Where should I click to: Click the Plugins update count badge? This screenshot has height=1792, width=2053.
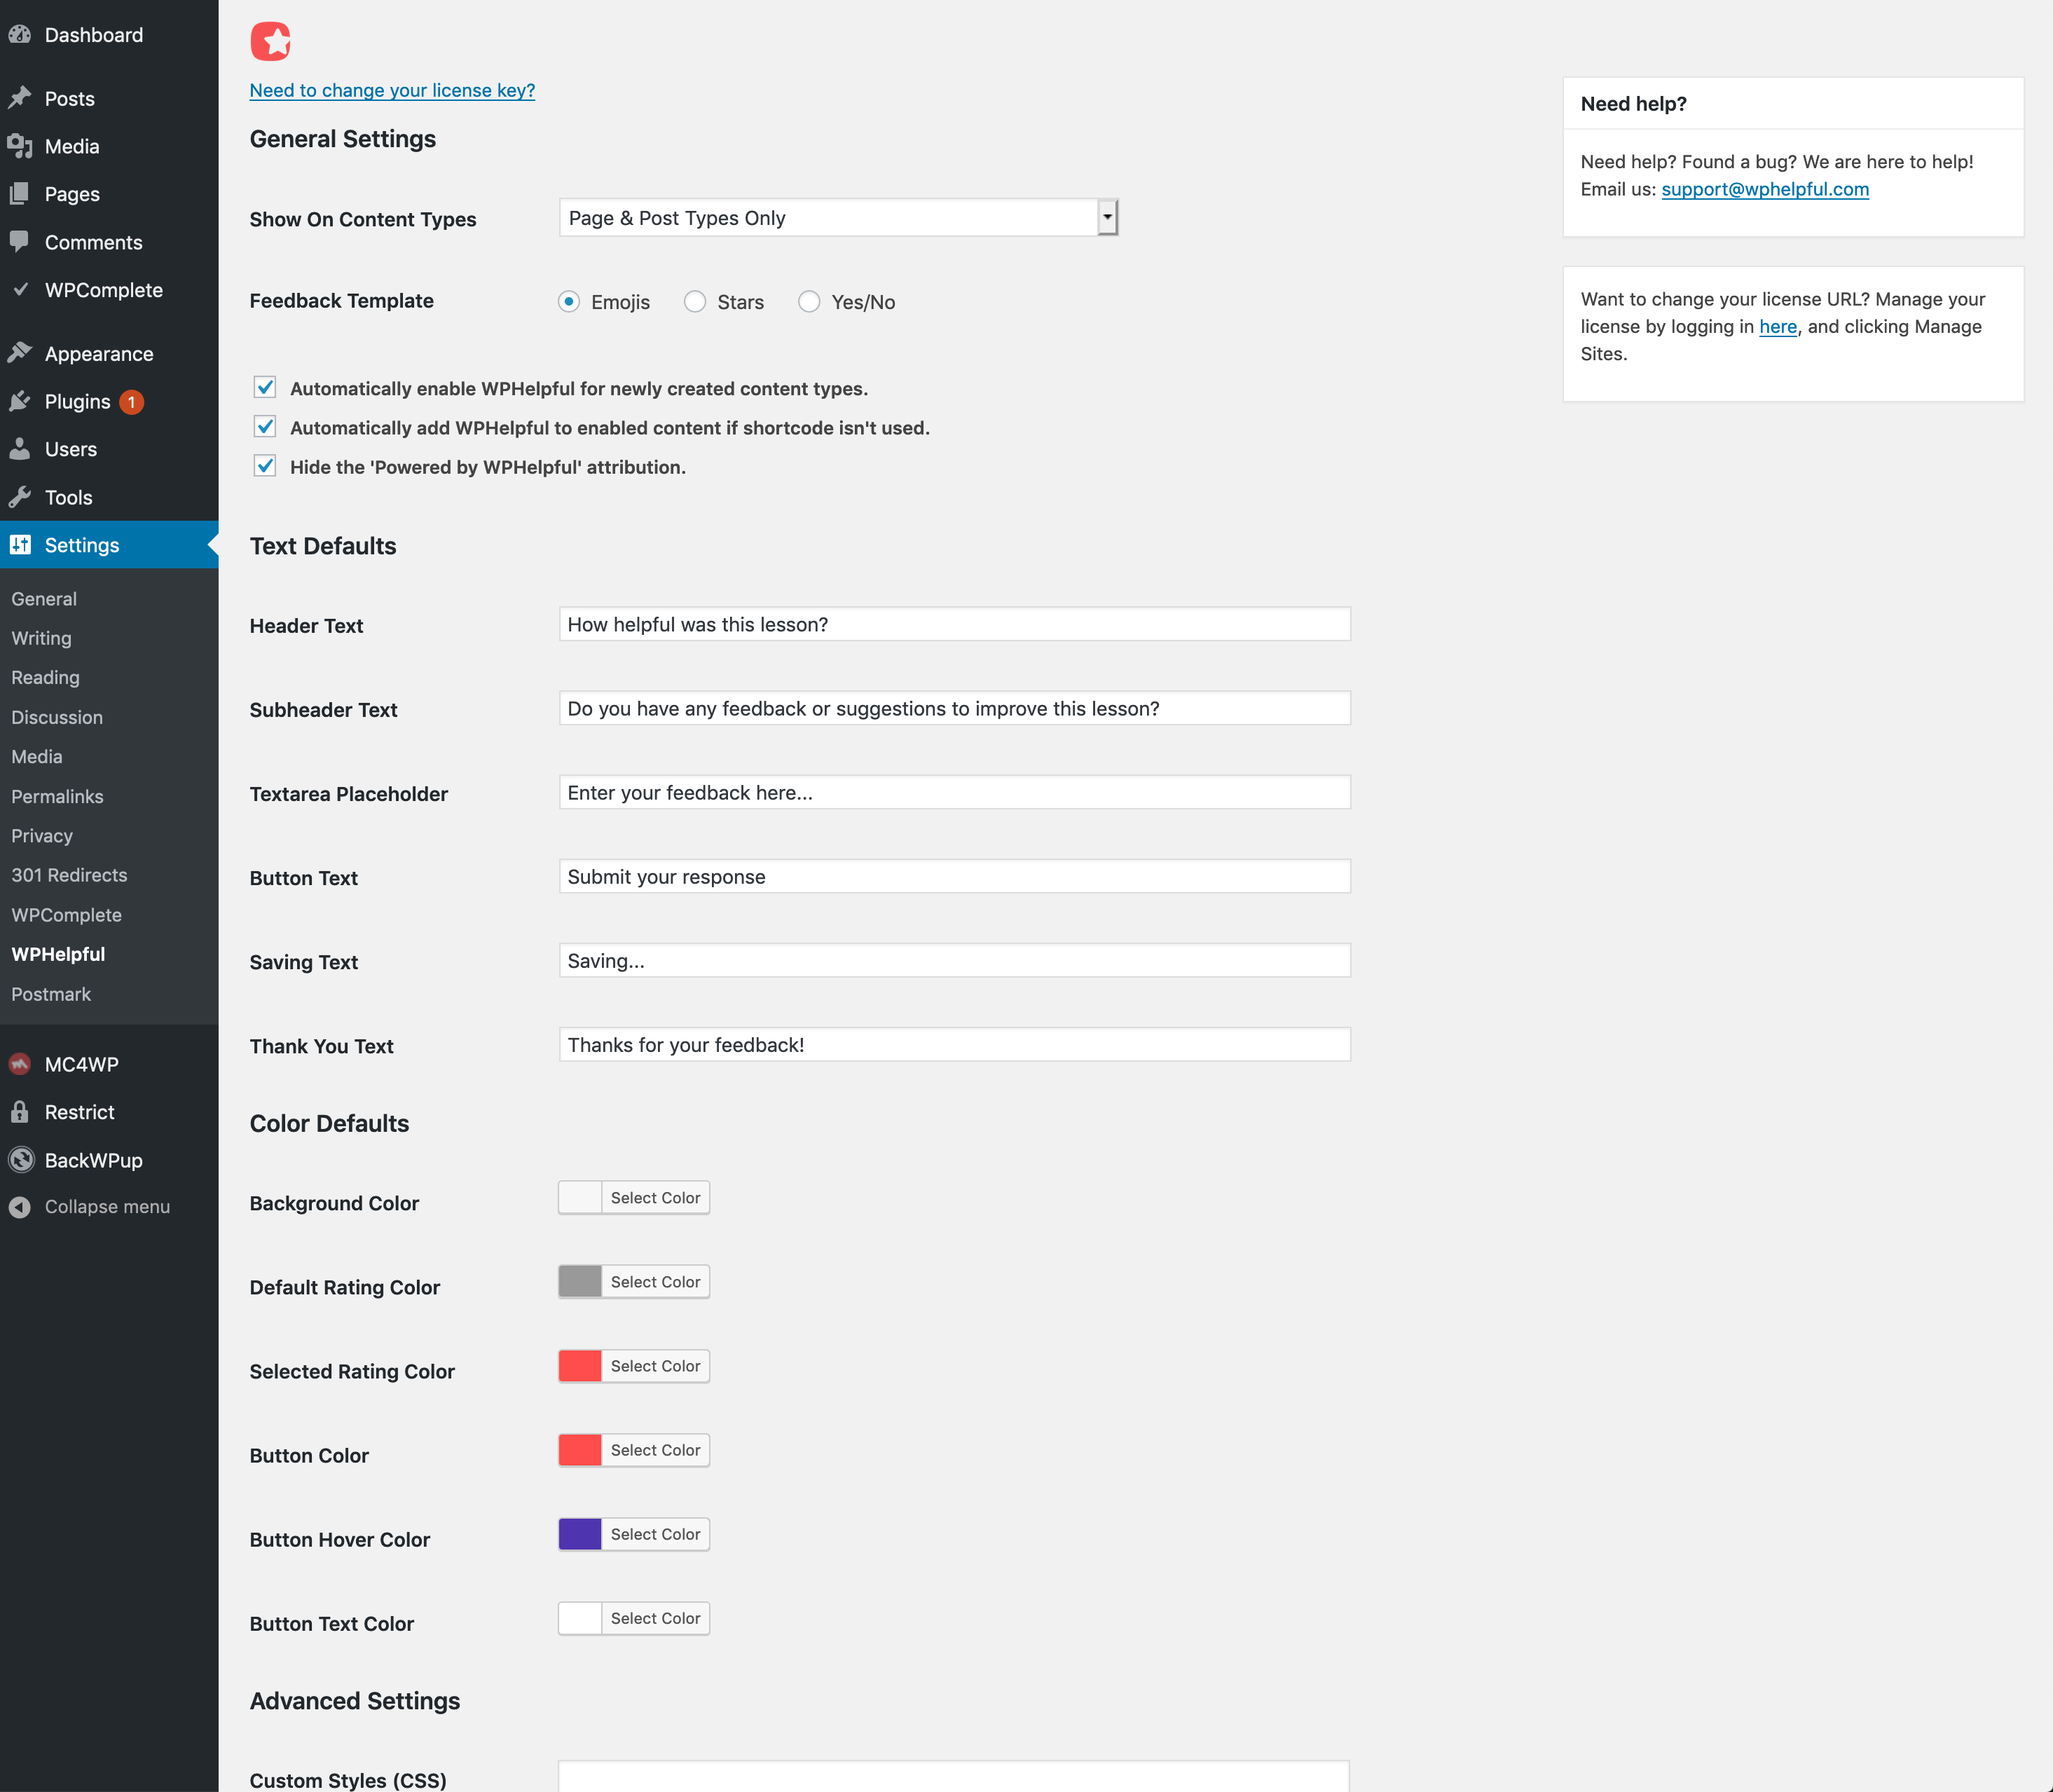pyautogui.click(x=131, y=402)
